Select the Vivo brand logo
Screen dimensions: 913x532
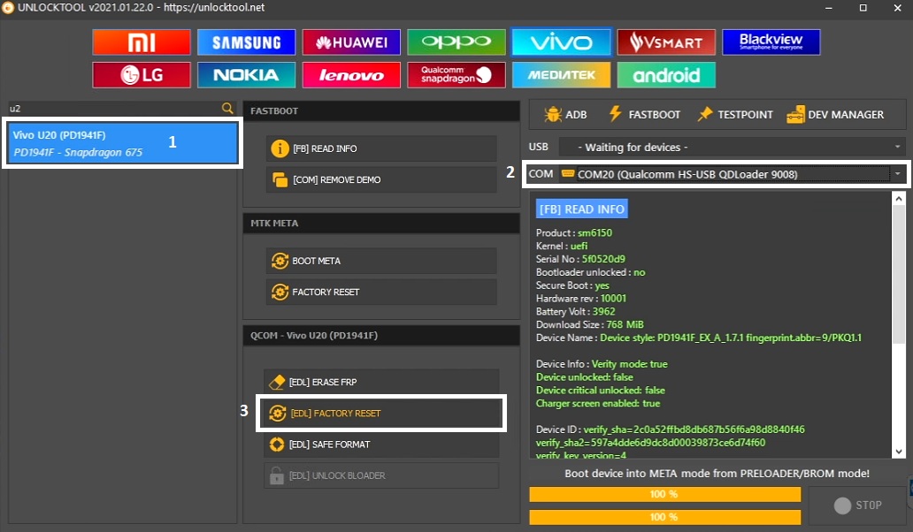point(561,42)
